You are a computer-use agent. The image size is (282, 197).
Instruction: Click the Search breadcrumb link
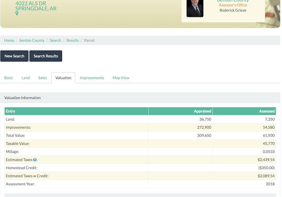pos(55,40)
